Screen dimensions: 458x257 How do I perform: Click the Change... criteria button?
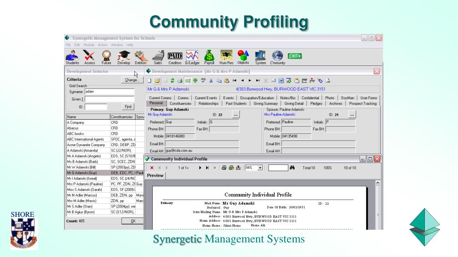pos(132,80)
